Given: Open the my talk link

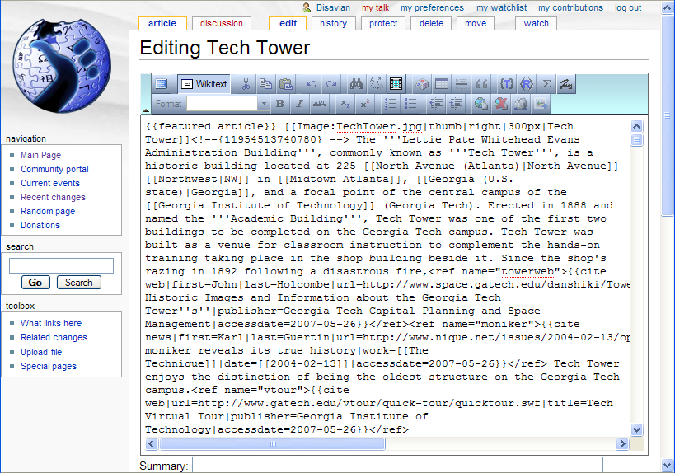Looking at the screenshot, I should coord(375,7).
